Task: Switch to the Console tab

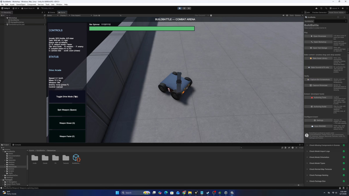Action: pos(17,145)
